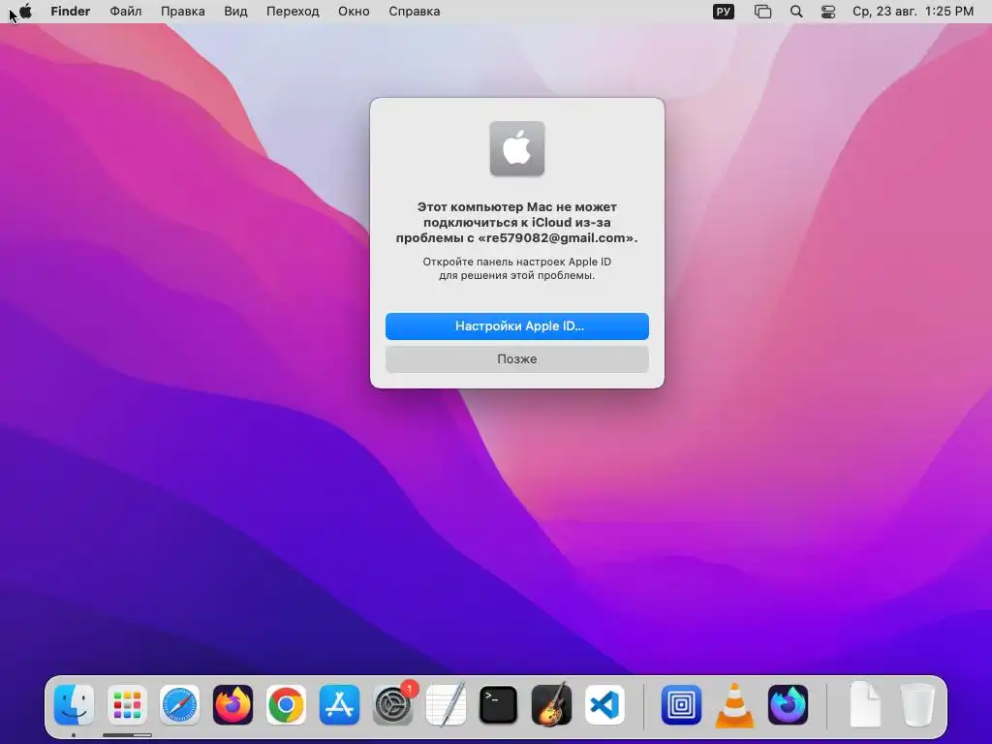Launch Firefox from the Dock
The image size is (992, 744).
(x=232, y=704)
